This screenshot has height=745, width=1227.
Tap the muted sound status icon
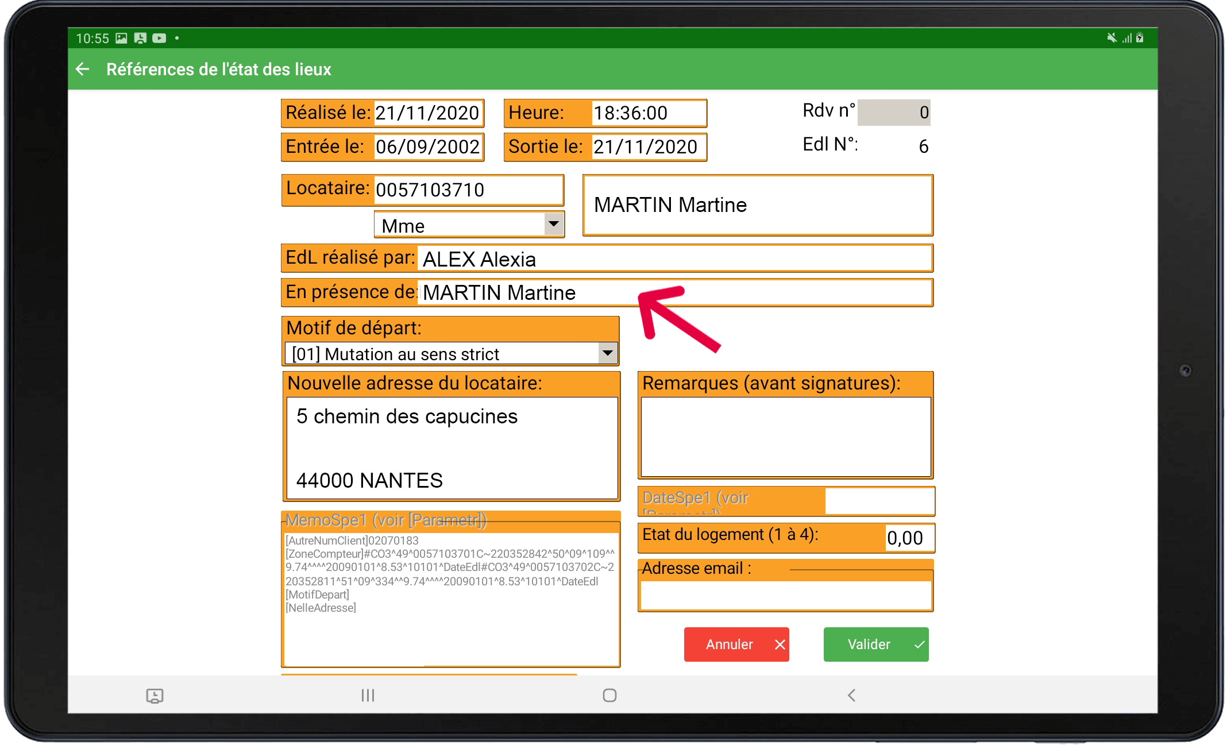[1112, 38]
